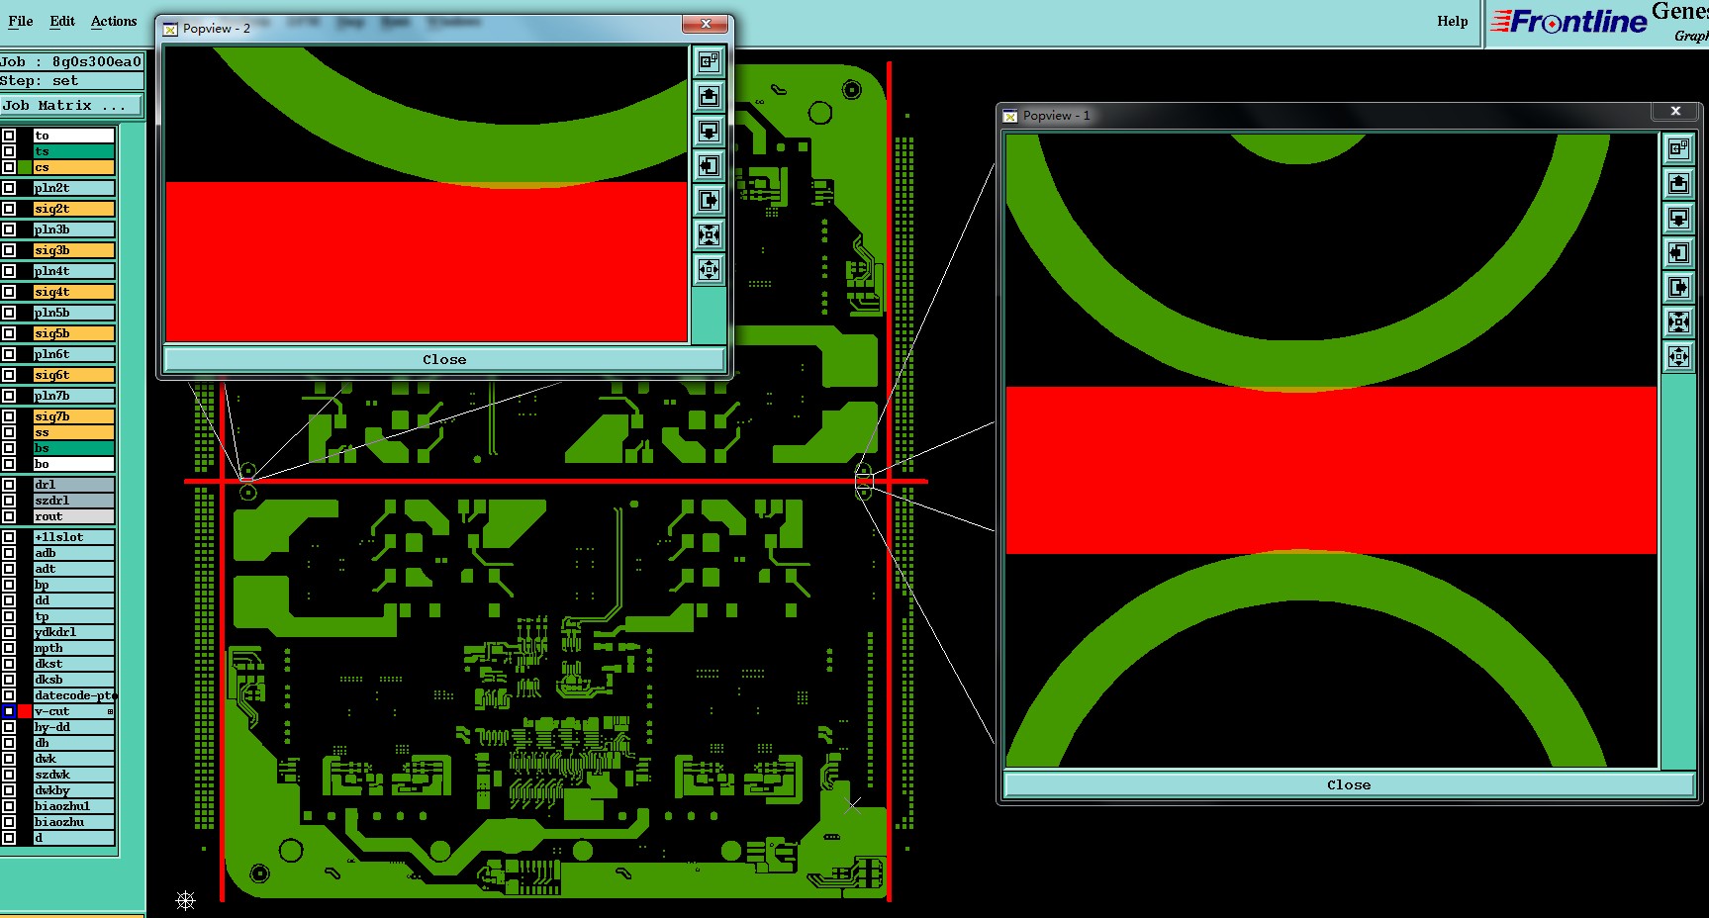The image size is (1709, 918).
Task: Select layer pln5b in layer list
Action: pos(74,313)
